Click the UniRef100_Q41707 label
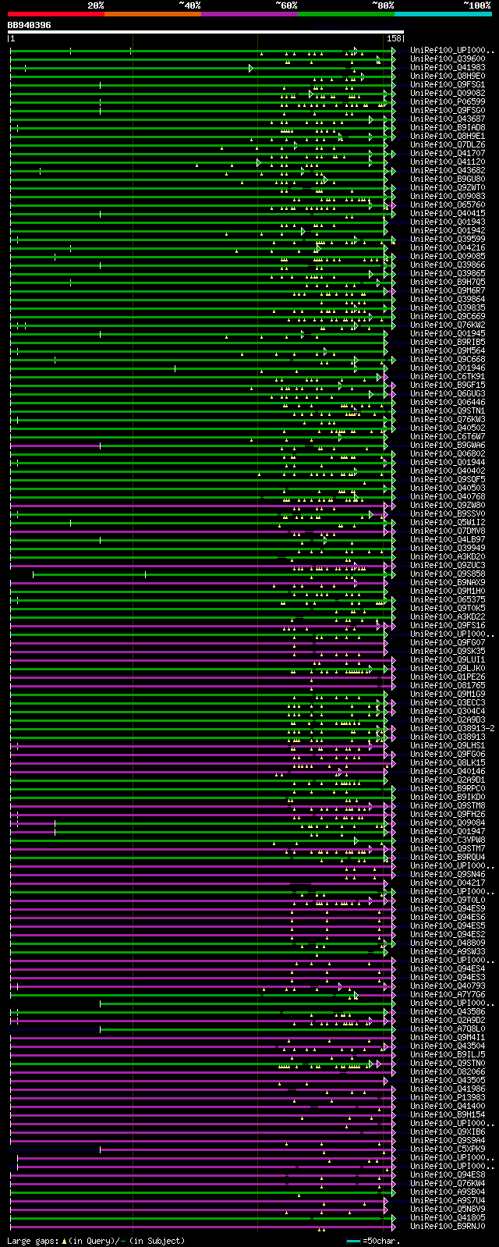Screen dimensions: 499x1247 [448, 154]
